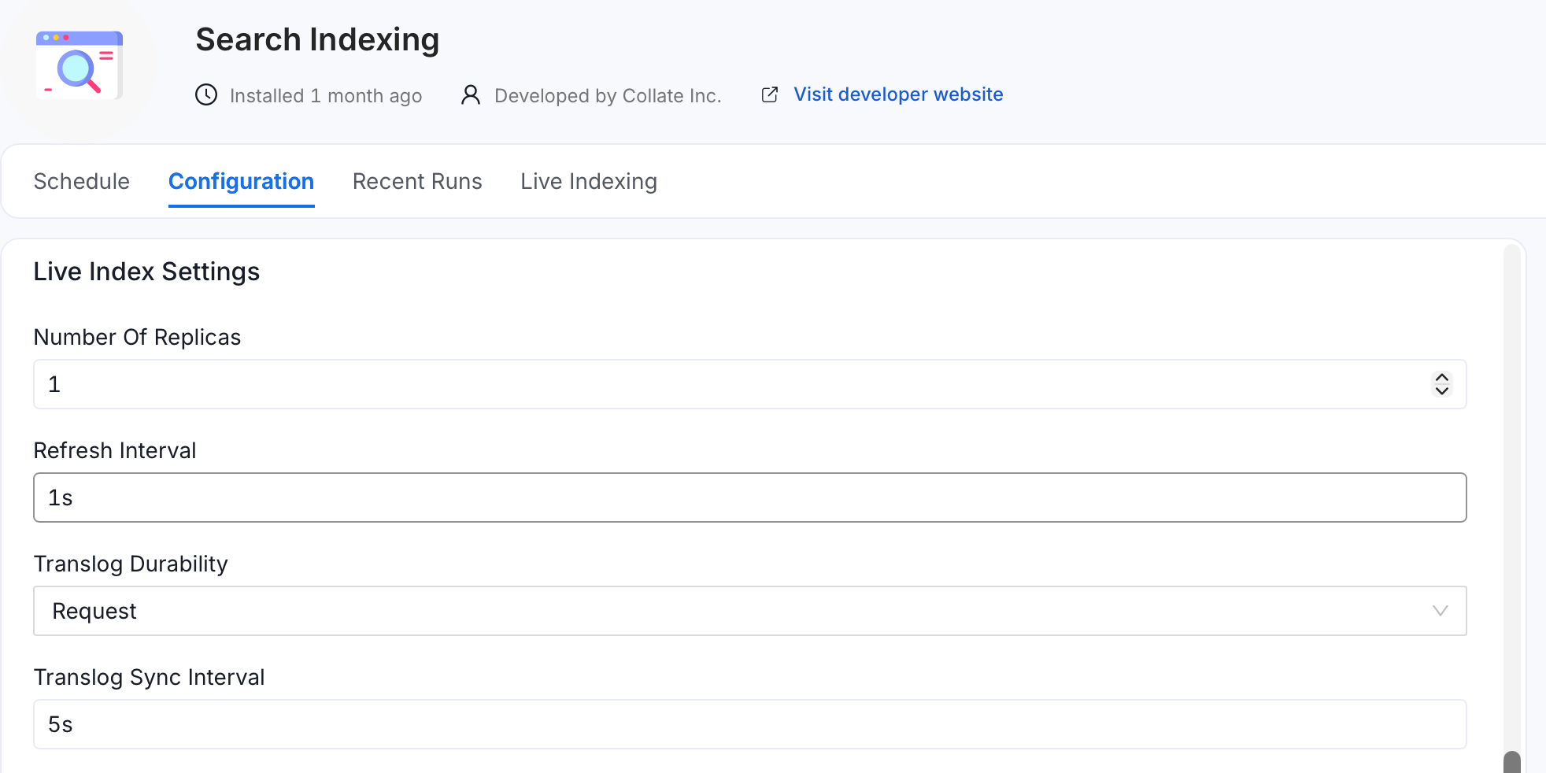1546x773 pixels.
Task: Open Visit developer website link
Action: (x=898, y=94)
